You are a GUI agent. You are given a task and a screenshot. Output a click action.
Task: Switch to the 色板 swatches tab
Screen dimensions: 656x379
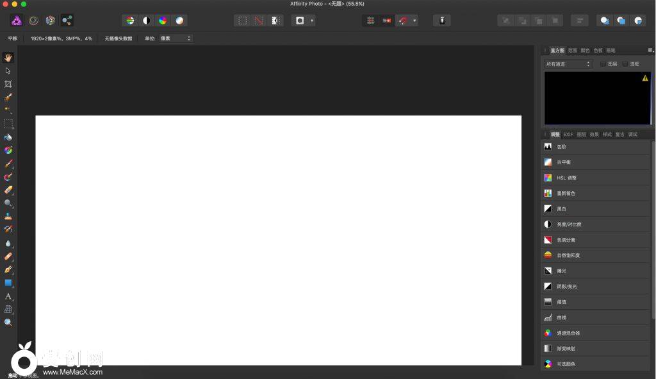[598, 50]
